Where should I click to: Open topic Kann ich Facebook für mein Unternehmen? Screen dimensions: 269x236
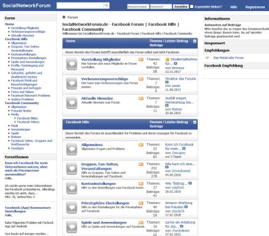click(26, 169)
